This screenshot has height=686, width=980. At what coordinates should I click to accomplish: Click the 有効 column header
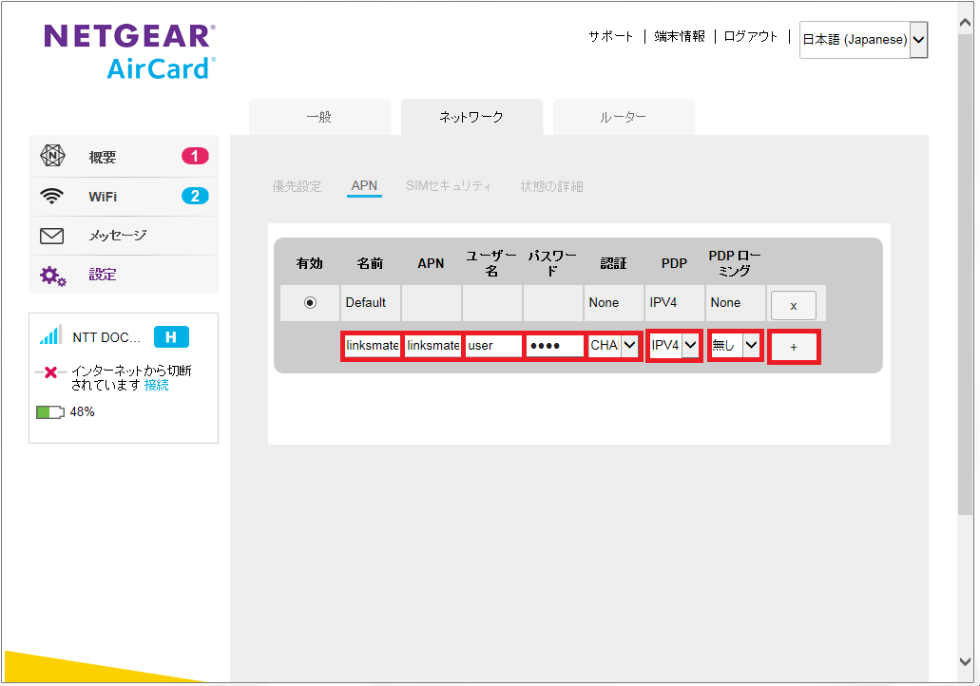(309, 263)
